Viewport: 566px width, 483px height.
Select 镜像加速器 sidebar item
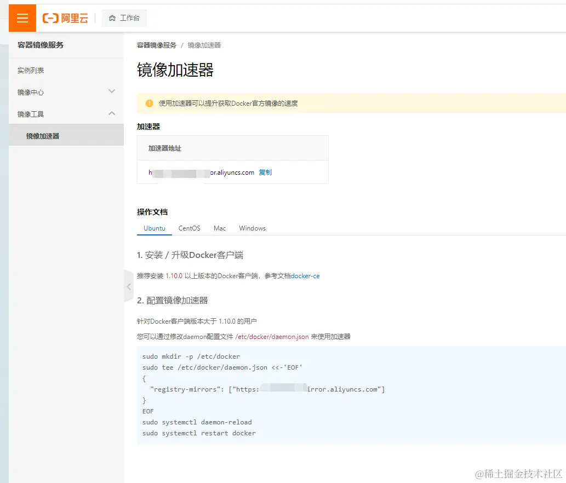(x=66, y=136)
